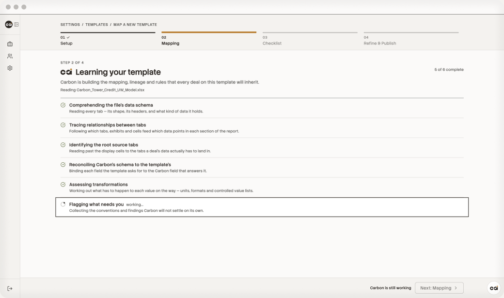The image size is (504, 298).
Task: Click the Carbon logo in the sidebar
Action: [9, 24]
